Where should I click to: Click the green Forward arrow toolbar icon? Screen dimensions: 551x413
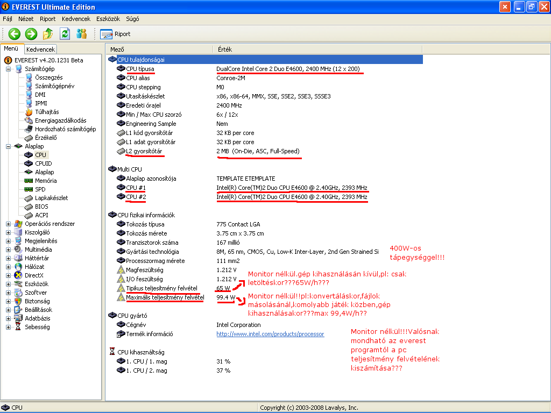pos(31,34)
